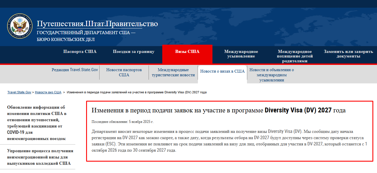Open the Путешествия.Штат.Правительство site title link
This screenshot has height=173, width=377.
point(97,24)
